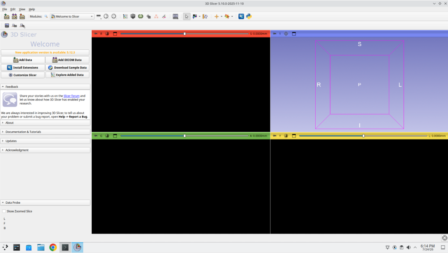
Task: Open the Python console icon
Action: click(249, 17)
